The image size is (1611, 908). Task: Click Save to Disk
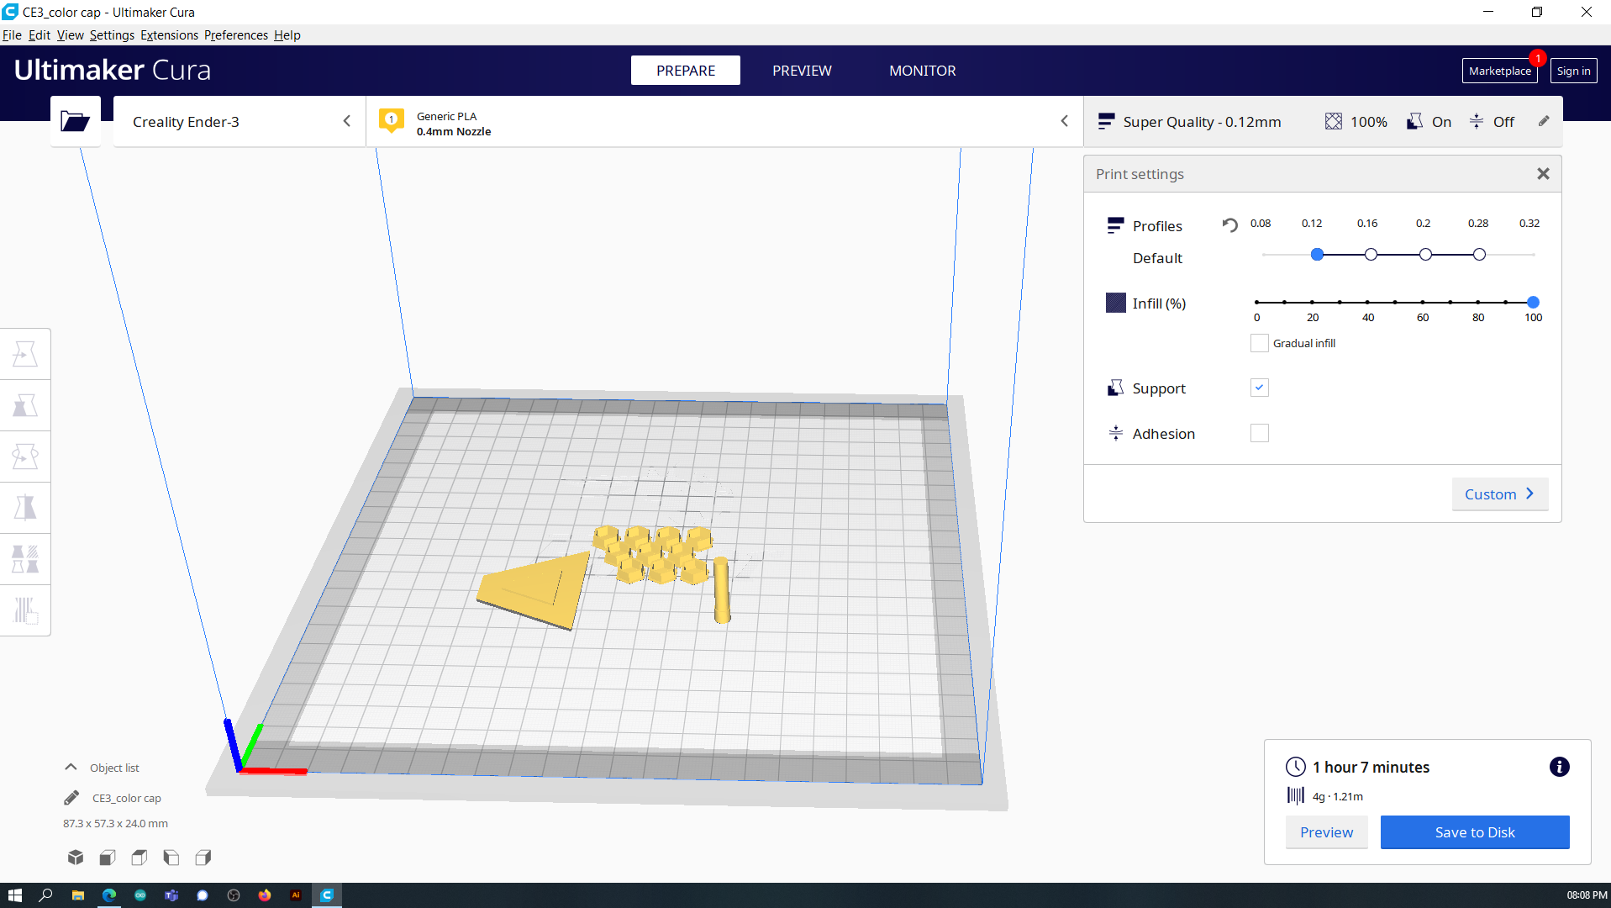point(1474,832)
